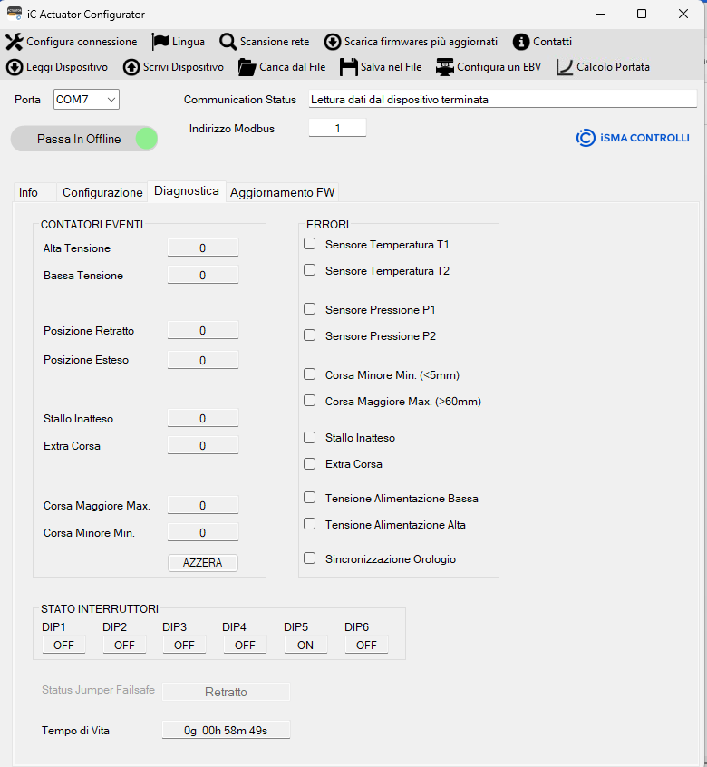
Task: Open Contatti info icon
Action: click(521, 42)
